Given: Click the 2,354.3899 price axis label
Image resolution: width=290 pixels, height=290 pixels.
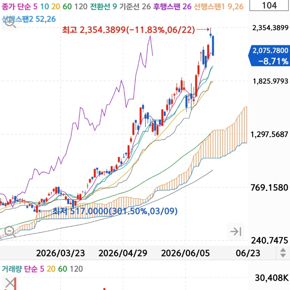Looking at the screenshot, I should [x=270, y=28].
